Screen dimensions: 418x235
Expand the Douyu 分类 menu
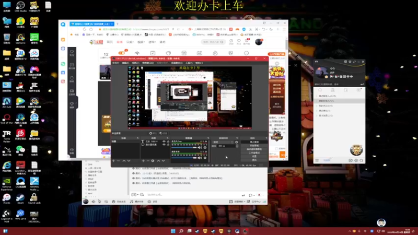click(130, 42)
